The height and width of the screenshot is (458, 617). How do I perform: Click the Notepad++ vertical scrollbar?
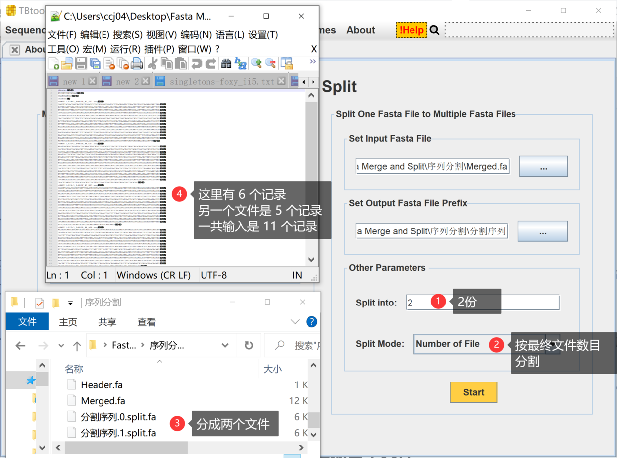(311, 177)
